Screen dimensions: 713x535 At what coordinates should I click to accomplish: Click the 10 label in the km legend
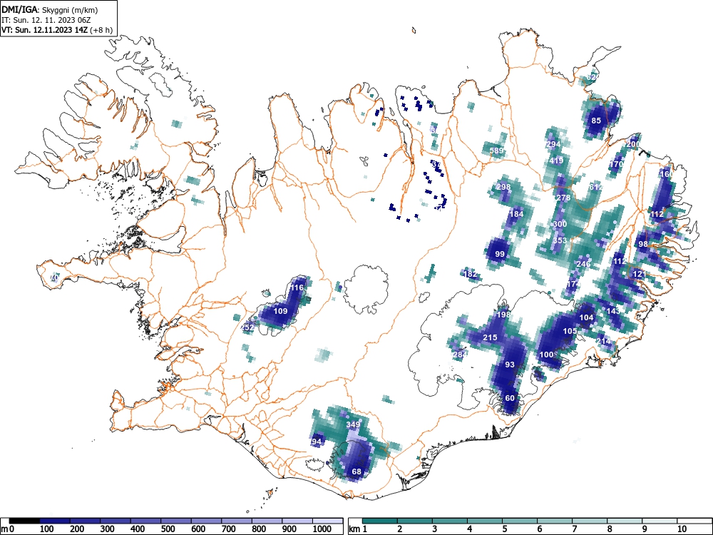(x=682, y=529)
